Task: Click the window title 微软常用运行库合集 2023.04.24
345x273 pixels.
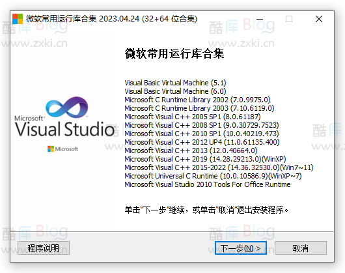Action: 111,19
